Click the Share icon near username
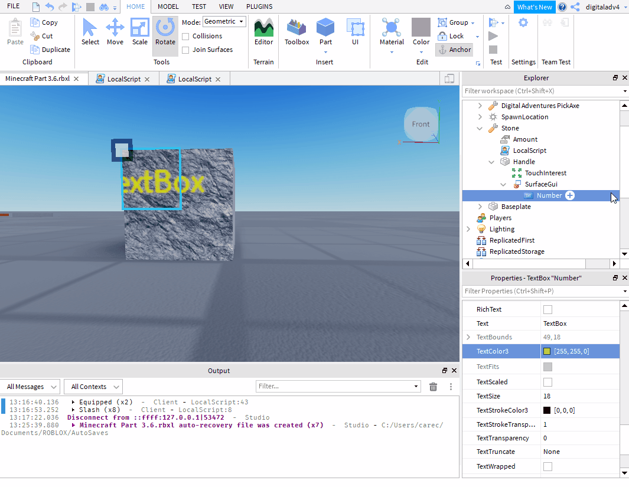 575,7
